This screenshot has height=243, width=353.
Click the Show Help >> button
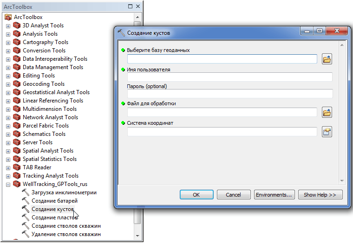click(320, 195)
